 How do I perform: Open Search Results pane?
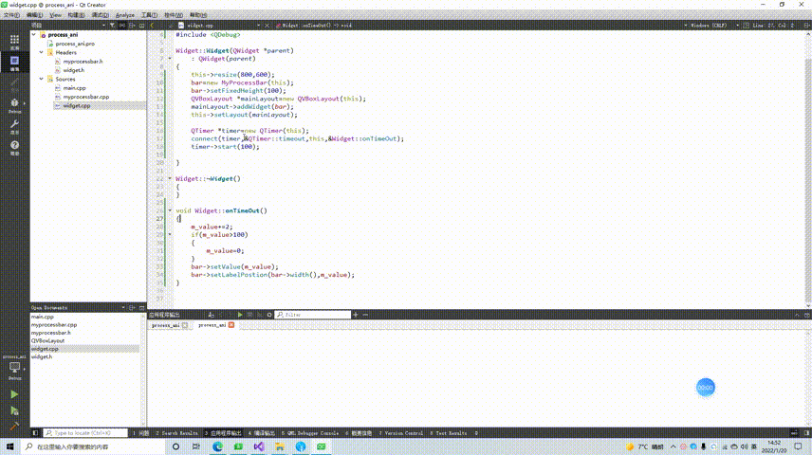pos(177,433)
